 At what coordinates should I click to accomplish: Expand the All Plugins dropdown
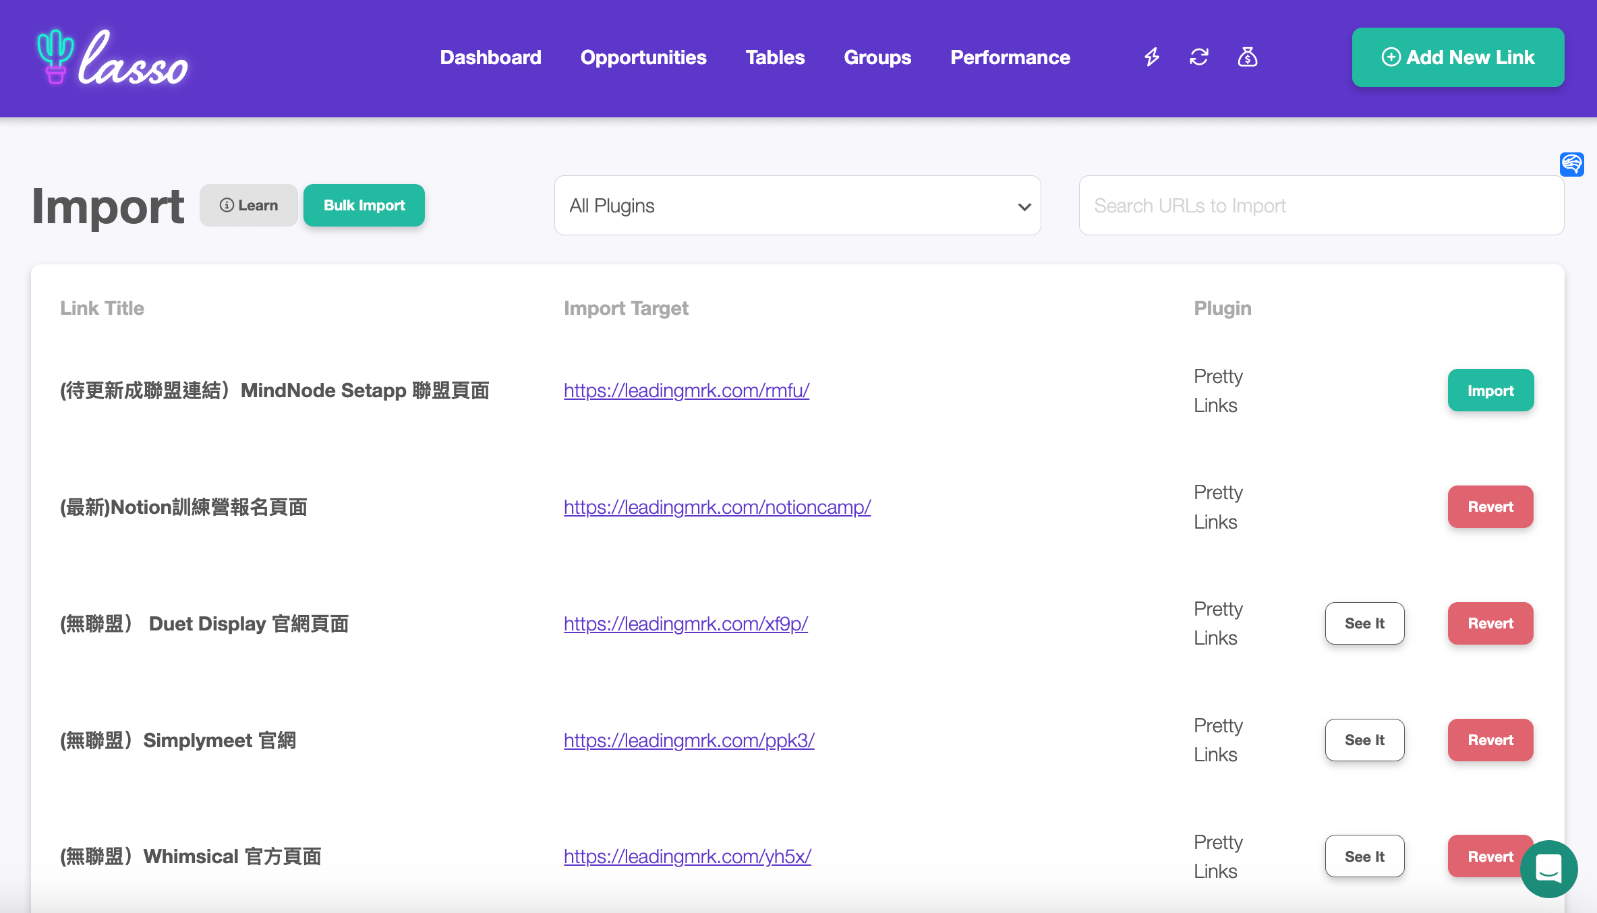coord(798,206)
